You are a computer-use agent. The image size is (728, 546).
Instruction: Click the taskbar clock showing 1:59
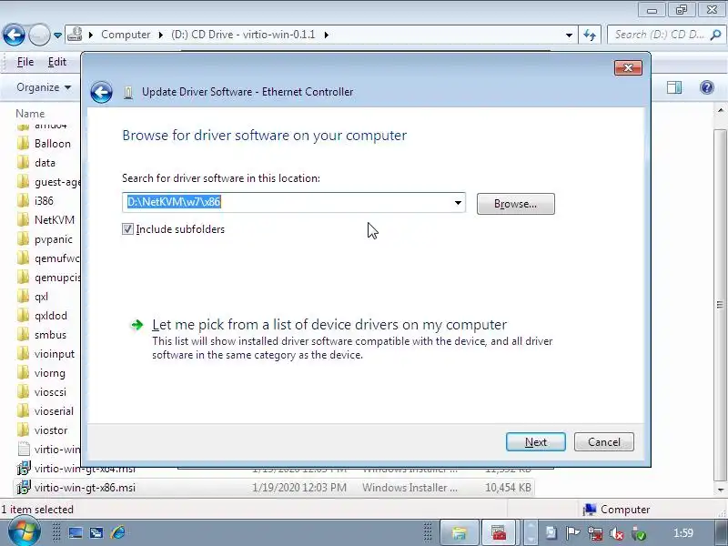[683, 533]
